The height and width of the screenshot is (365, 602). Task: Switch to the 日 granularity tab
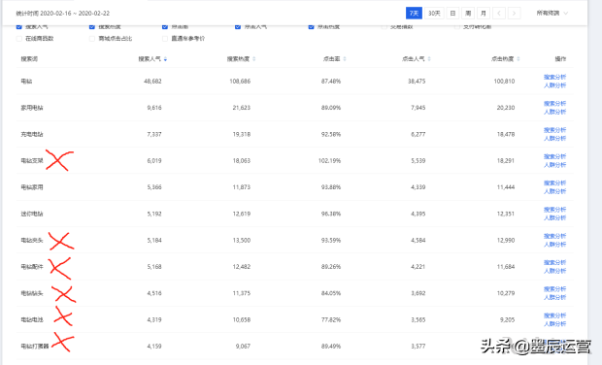tap(452, 14)
